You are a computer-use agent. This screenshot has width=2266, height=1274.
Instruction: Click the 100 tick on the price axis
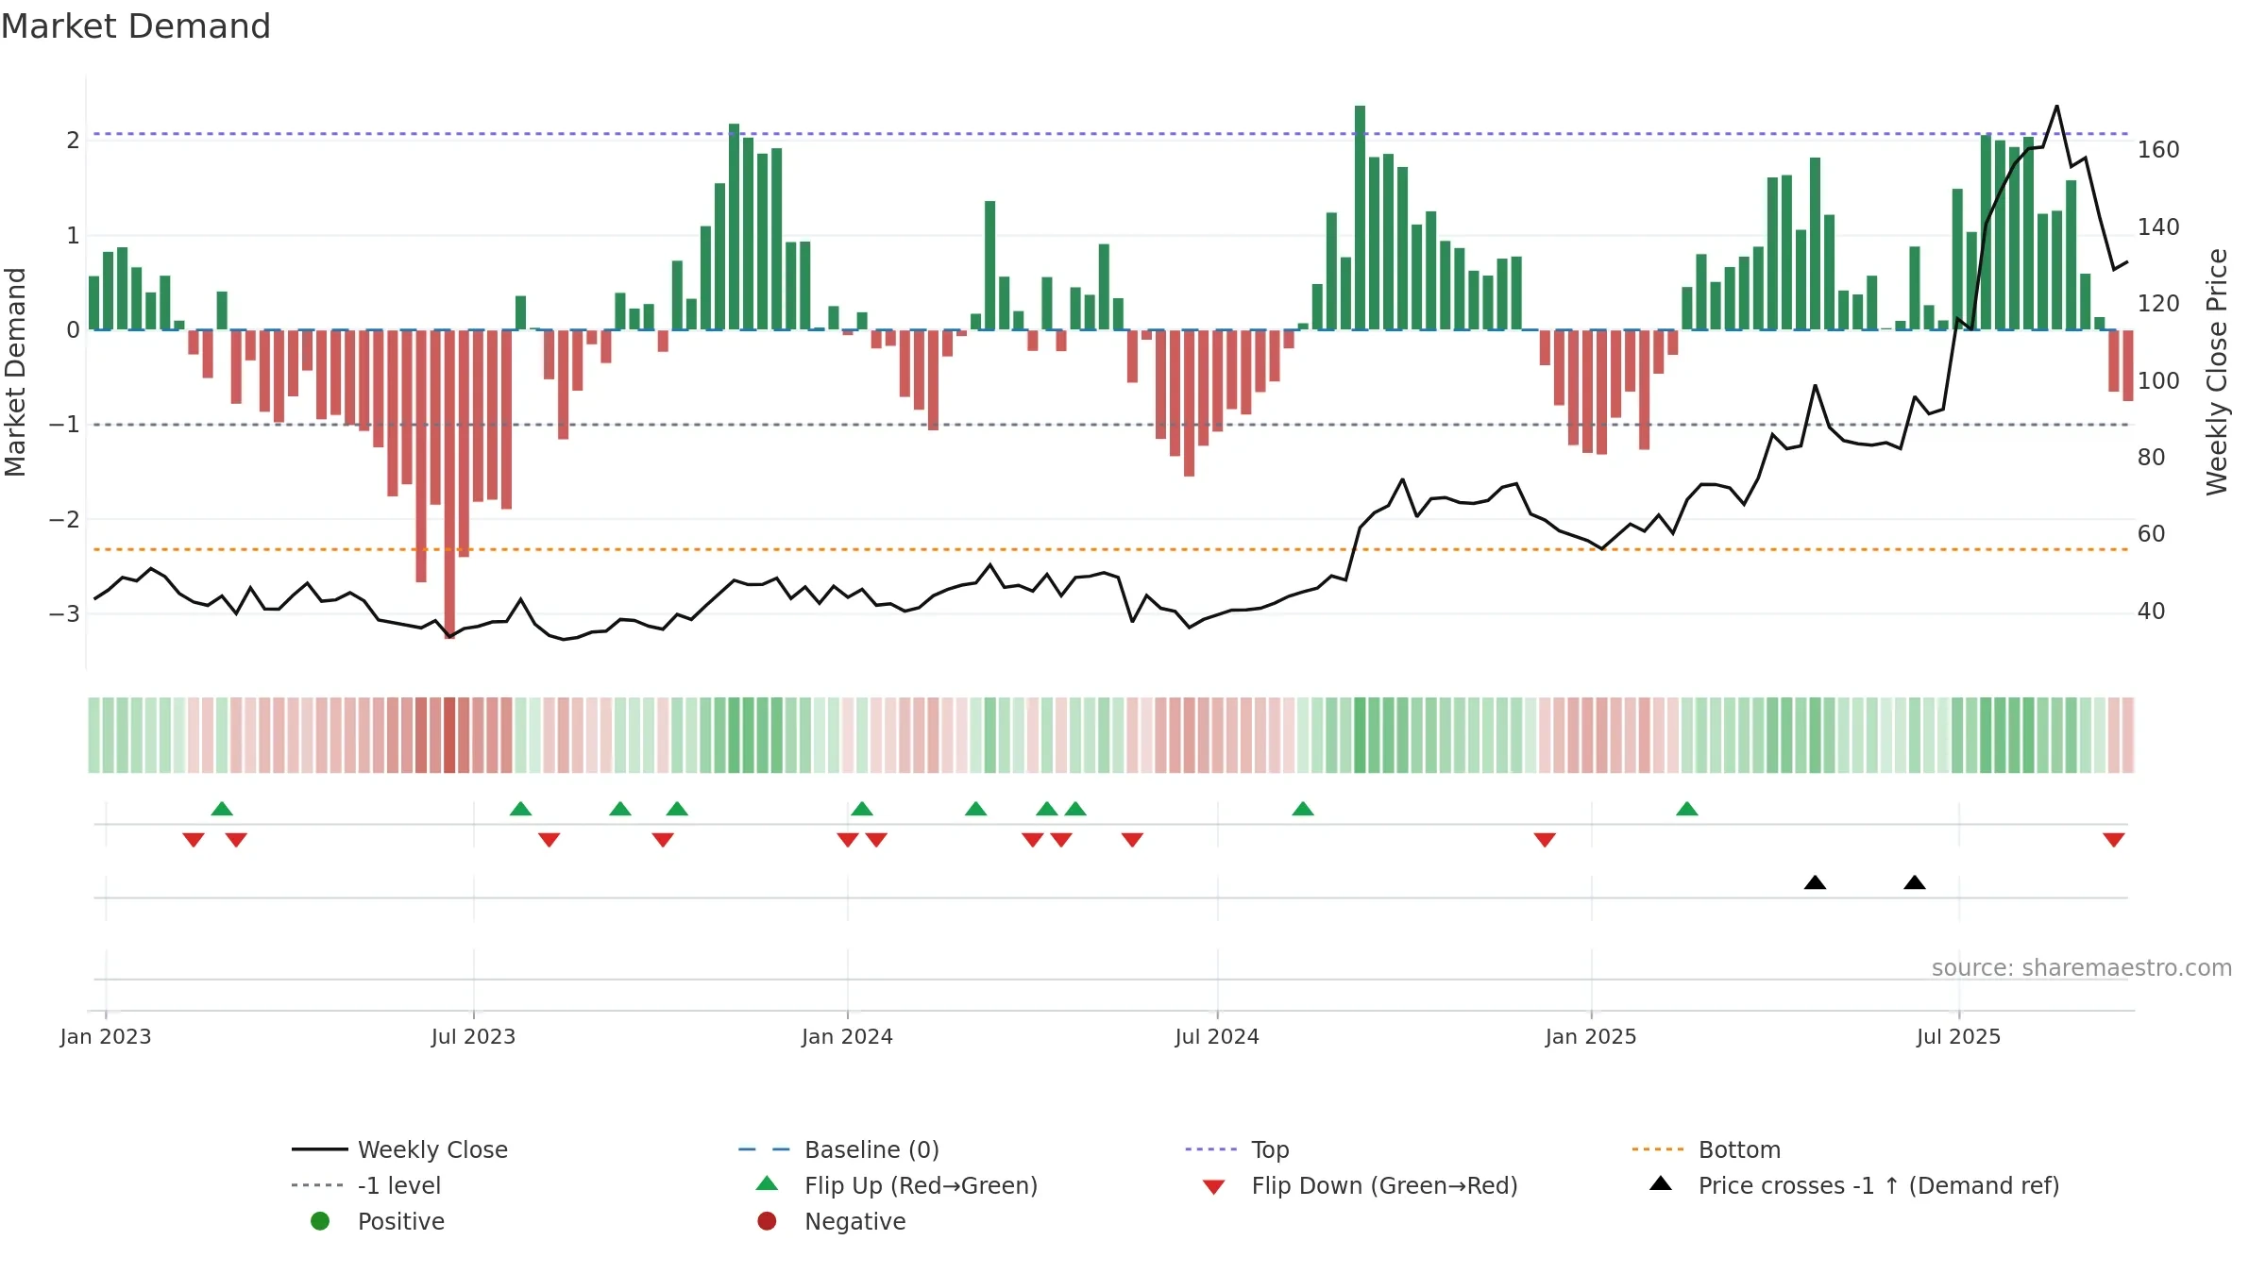pos(2158,380)
